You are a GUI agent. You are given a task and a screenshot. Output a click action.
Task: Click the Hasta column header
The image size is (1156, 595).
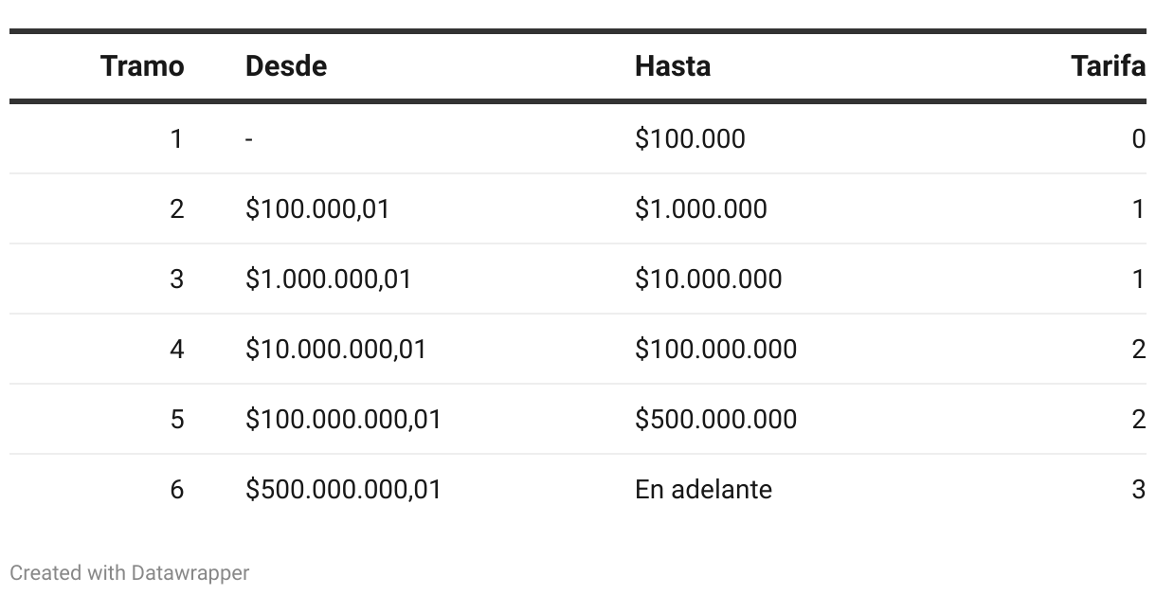tap(673, 66)
